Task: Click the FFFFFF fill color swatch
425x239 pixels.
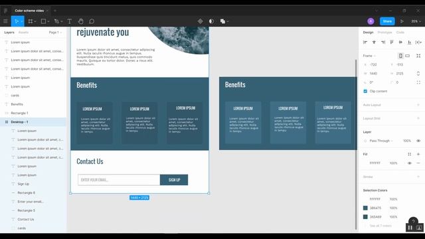Action: click(365, 163)
